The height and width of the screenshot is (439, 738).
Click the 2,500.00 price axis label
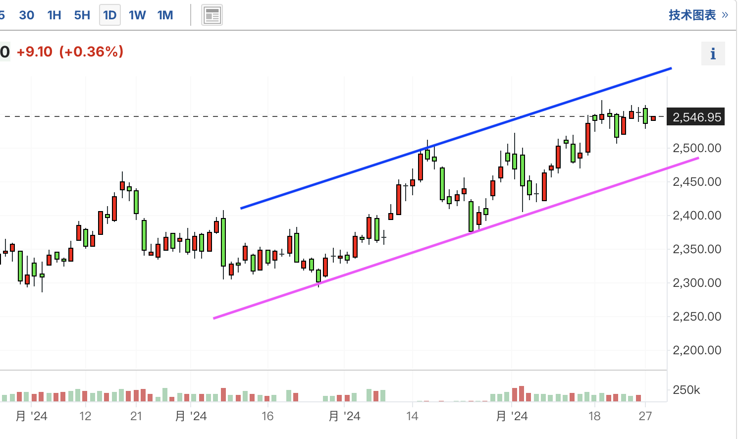(x=697, y=148)
